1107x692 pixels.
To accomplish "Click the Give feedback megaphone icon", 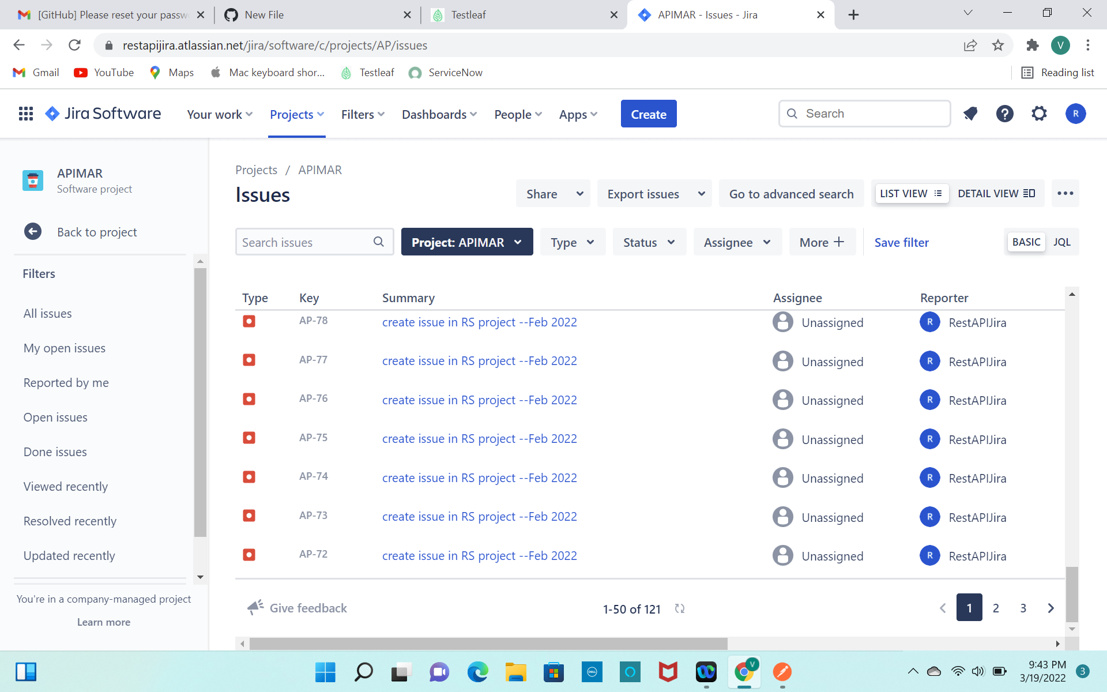I will (x=255, y=607).
